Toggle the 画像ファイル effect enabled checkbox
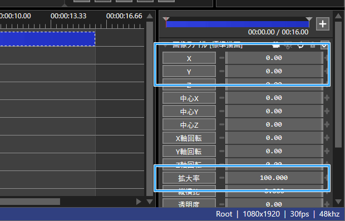 pos(325,45)
